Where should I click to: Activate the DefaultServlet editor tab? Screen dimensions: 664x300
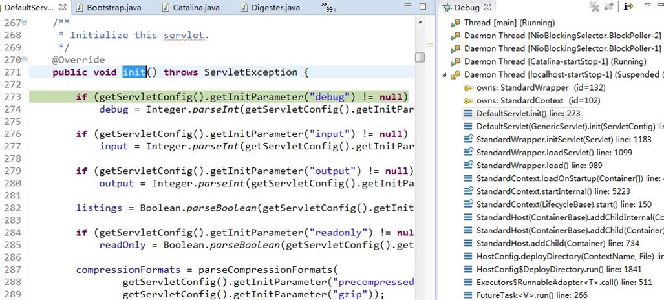tap(29, 7)
